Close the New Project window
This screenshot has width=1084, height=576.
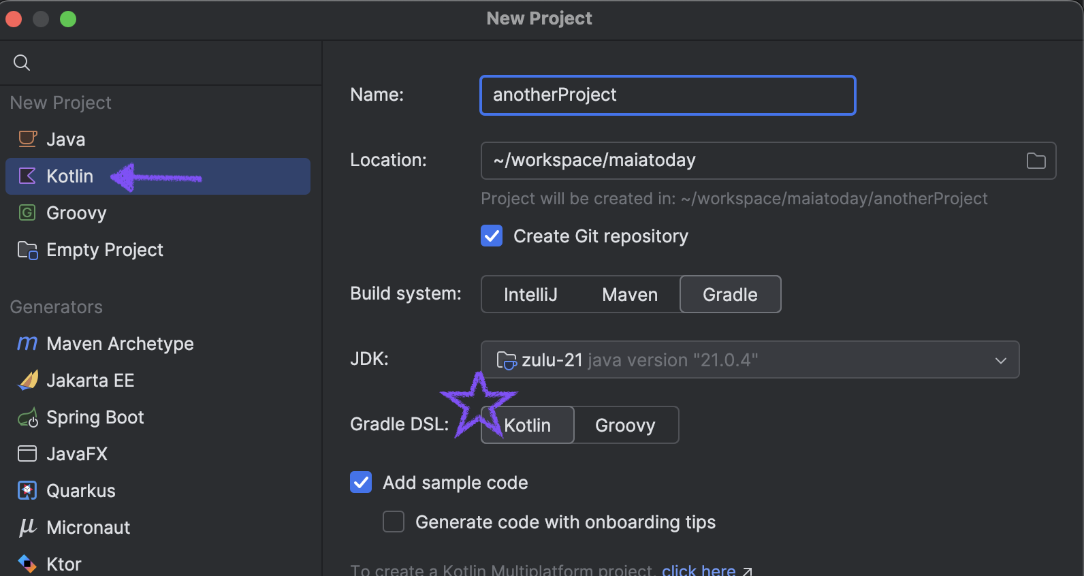click(14, 19)
